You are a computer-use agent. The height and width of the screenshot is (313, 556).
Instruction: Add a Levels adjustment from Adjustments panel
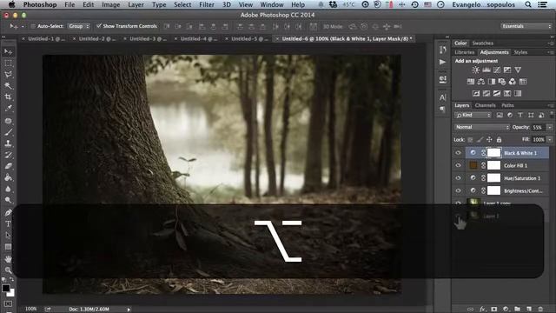point(486,70)
